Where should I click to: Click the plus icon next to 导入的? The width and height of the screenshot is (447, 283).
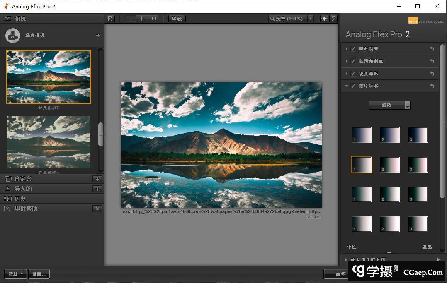97,189
